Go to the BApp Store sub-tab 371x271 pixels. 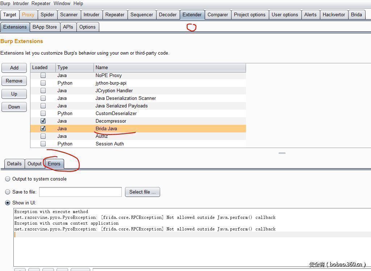pyautogui.click(x=45, y=27)
